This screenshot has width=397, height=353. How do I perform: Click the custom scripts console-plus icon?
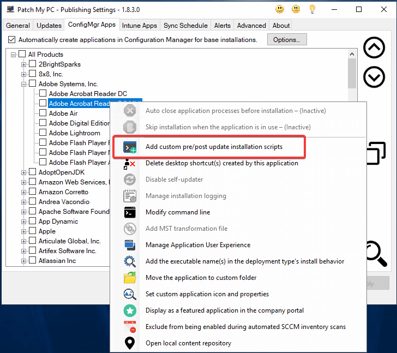130,147
